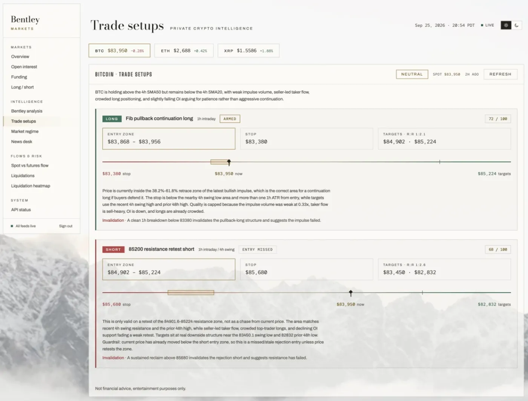
Task: Click the Refresh button
Action: 500,74
